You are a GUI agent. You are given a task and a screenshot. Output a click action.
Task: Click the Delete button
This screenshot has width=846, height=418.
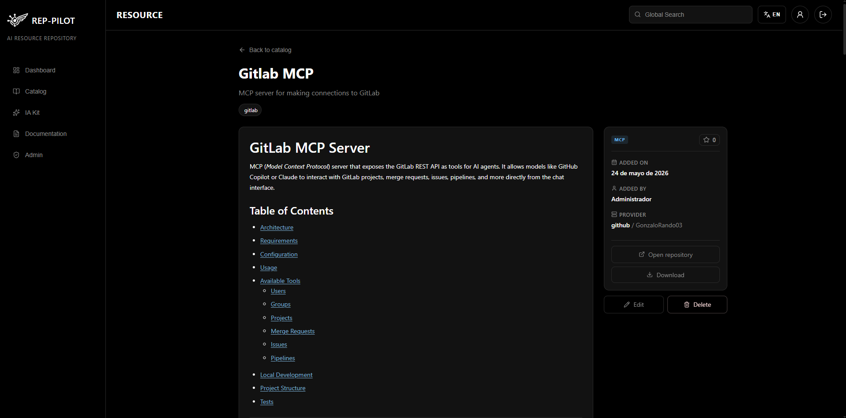coord(697,305)
